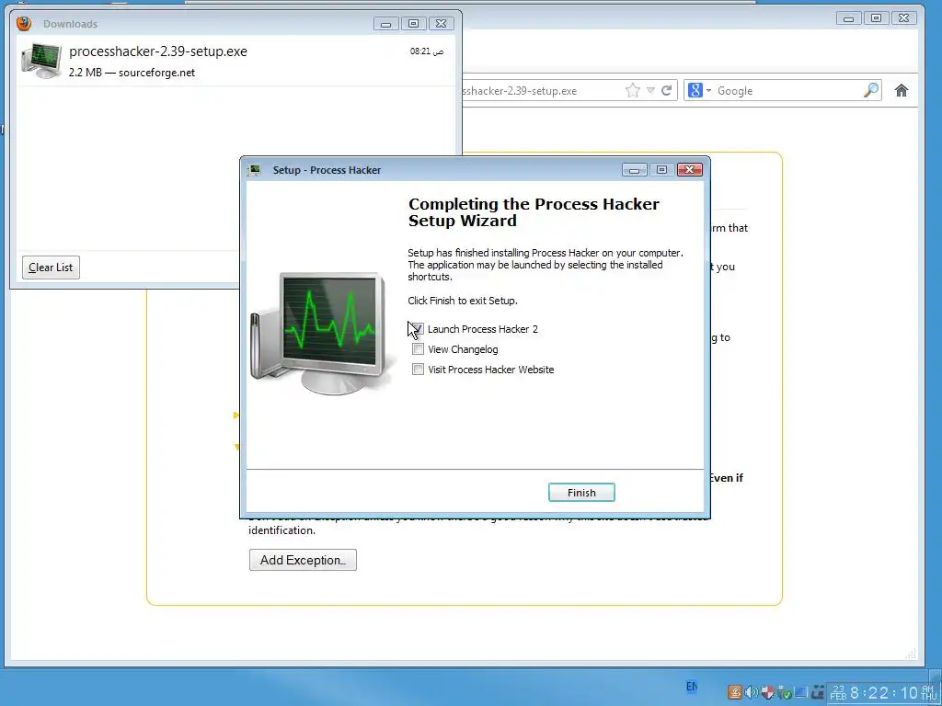Click the EN language indicator in taskbar
This screenshot has height=706, width=942.
(692, 686)
